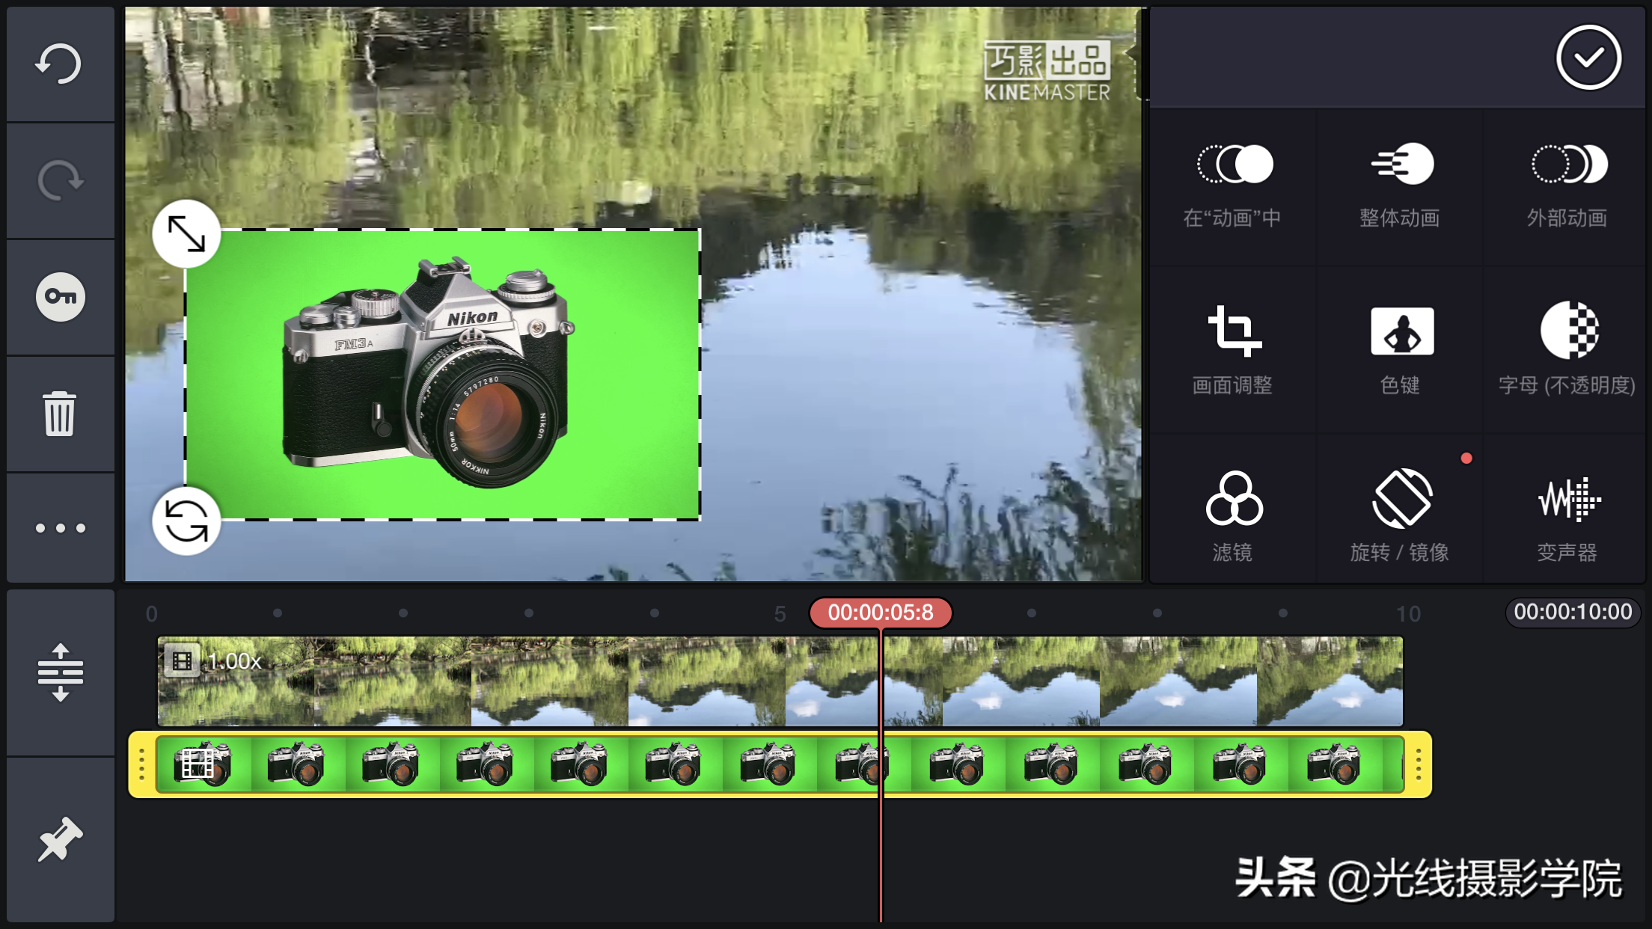Tap the left trim handle of camera layer

pyautogui.click(x=141, y=764)
